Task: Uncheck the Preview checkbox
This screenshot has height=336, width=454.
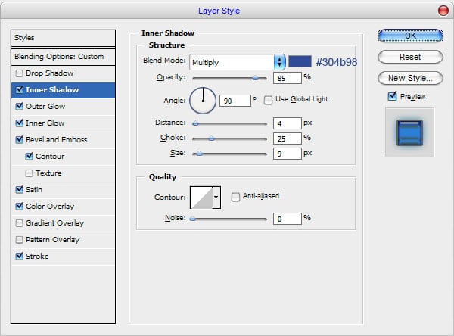Action: coord(392,96)
